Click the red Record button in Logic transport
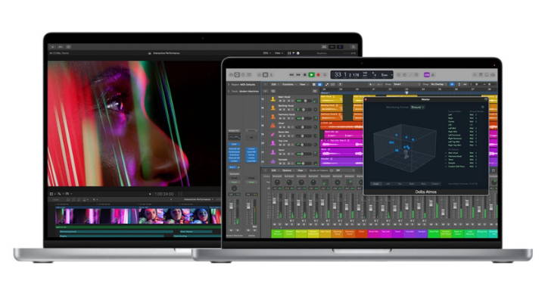Image resolution: width=545 pixels, height=287 pixels. [x=318, y=75]
